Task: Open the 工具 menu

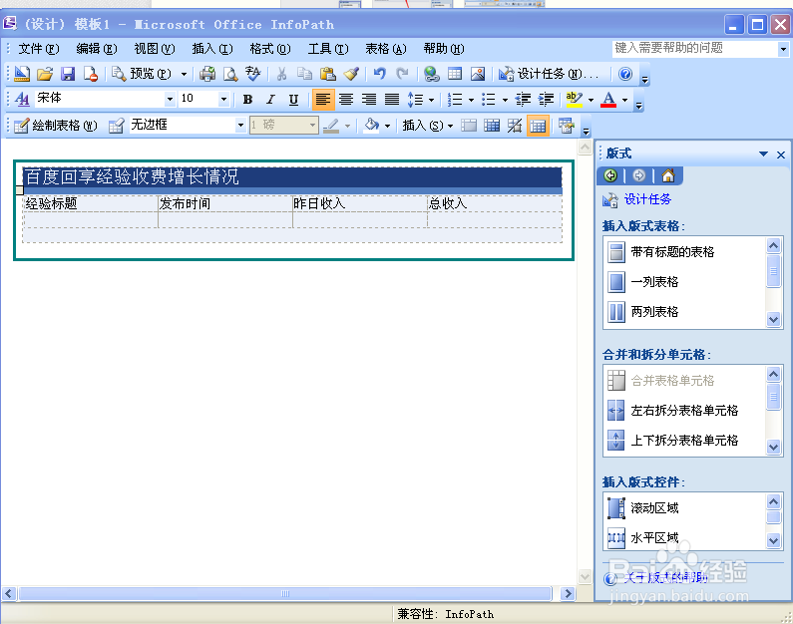Action: pyautogui.click(x=328, y=49)
